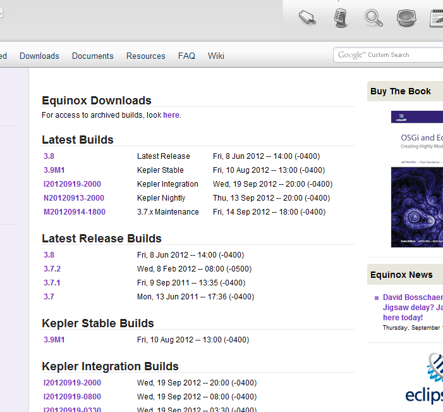Open 3.8 link under Latest Release Builds

pyautogui.click(x=49, y=255)
